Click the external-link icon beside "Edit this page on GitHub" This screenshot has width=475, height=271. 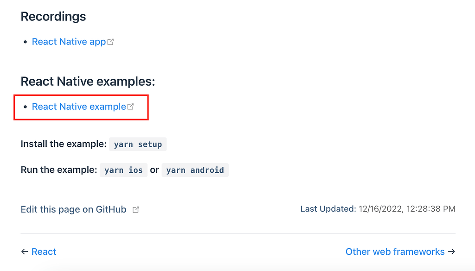(135, 209)
